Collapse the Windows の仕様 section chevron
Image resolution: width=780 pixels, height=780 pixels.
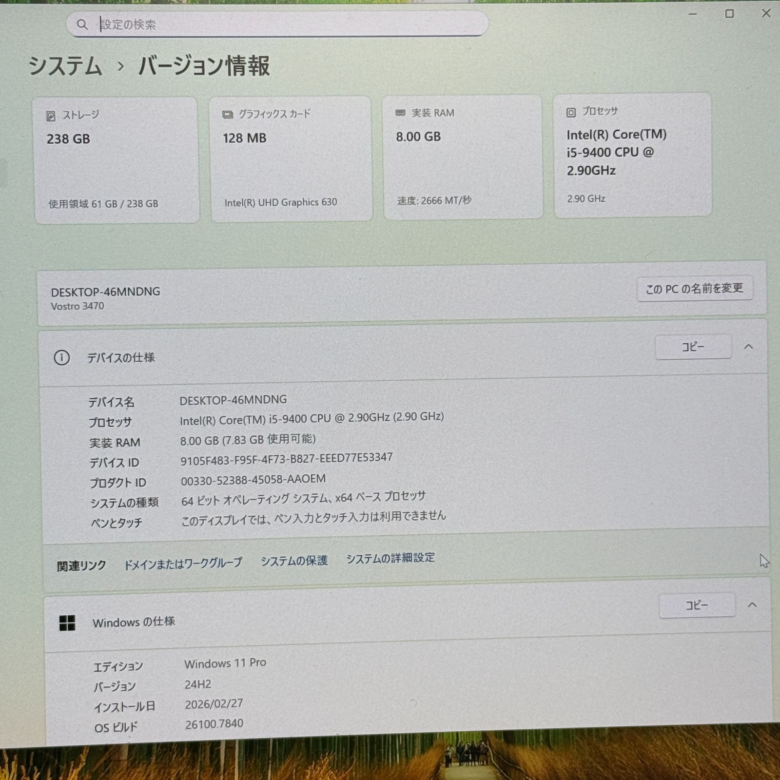point(752,605)
